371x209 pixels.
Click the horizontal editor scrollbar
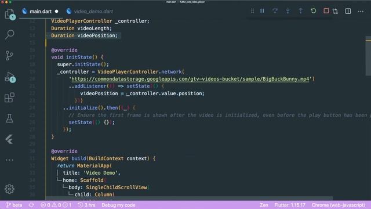point(190,198)
